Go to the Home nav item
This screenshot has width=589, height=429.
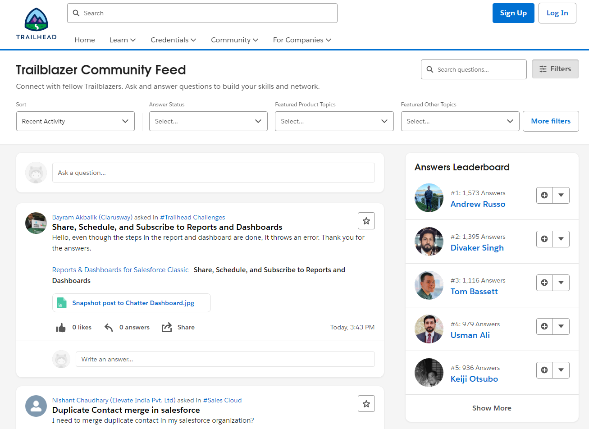pyautogui.click(x=85, y=40)
